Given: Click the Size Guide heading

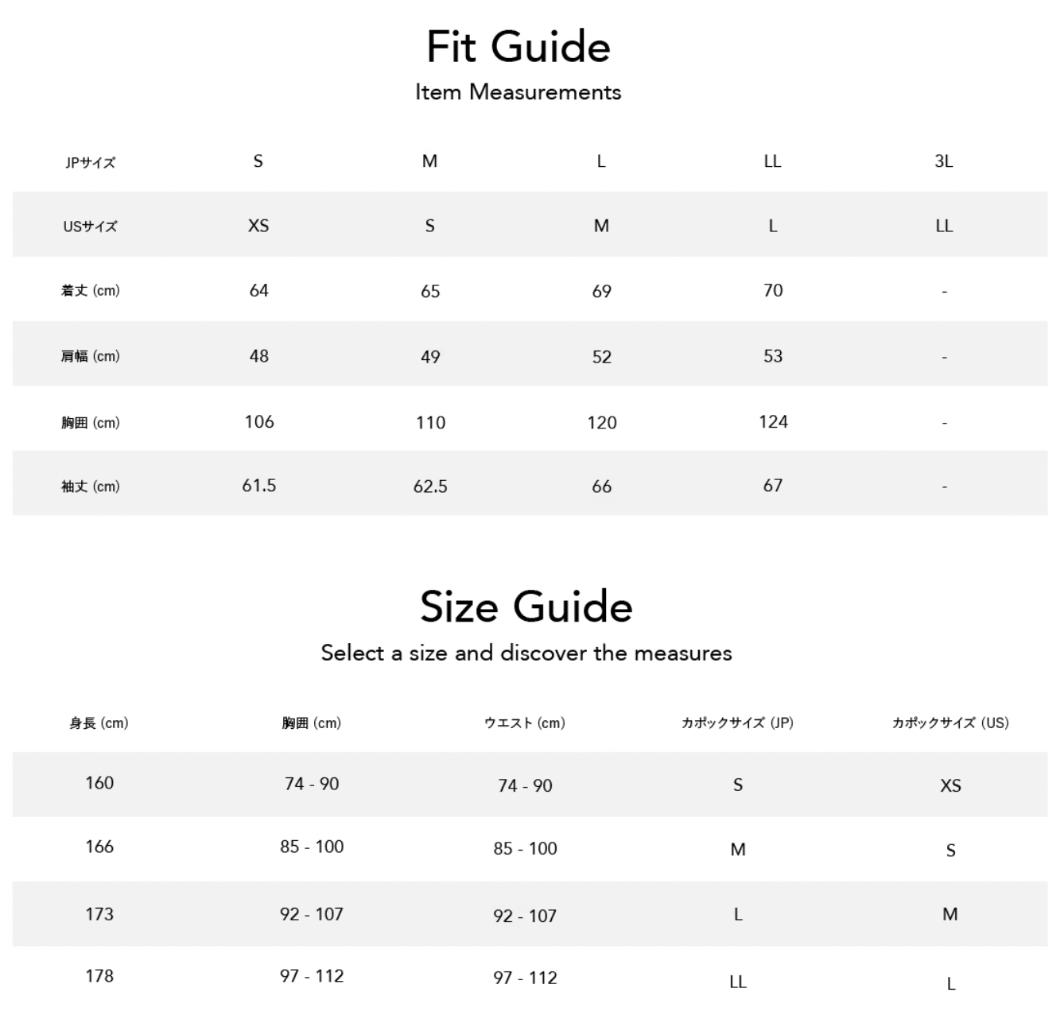Looking at the screenshot, I should [526, 607].
